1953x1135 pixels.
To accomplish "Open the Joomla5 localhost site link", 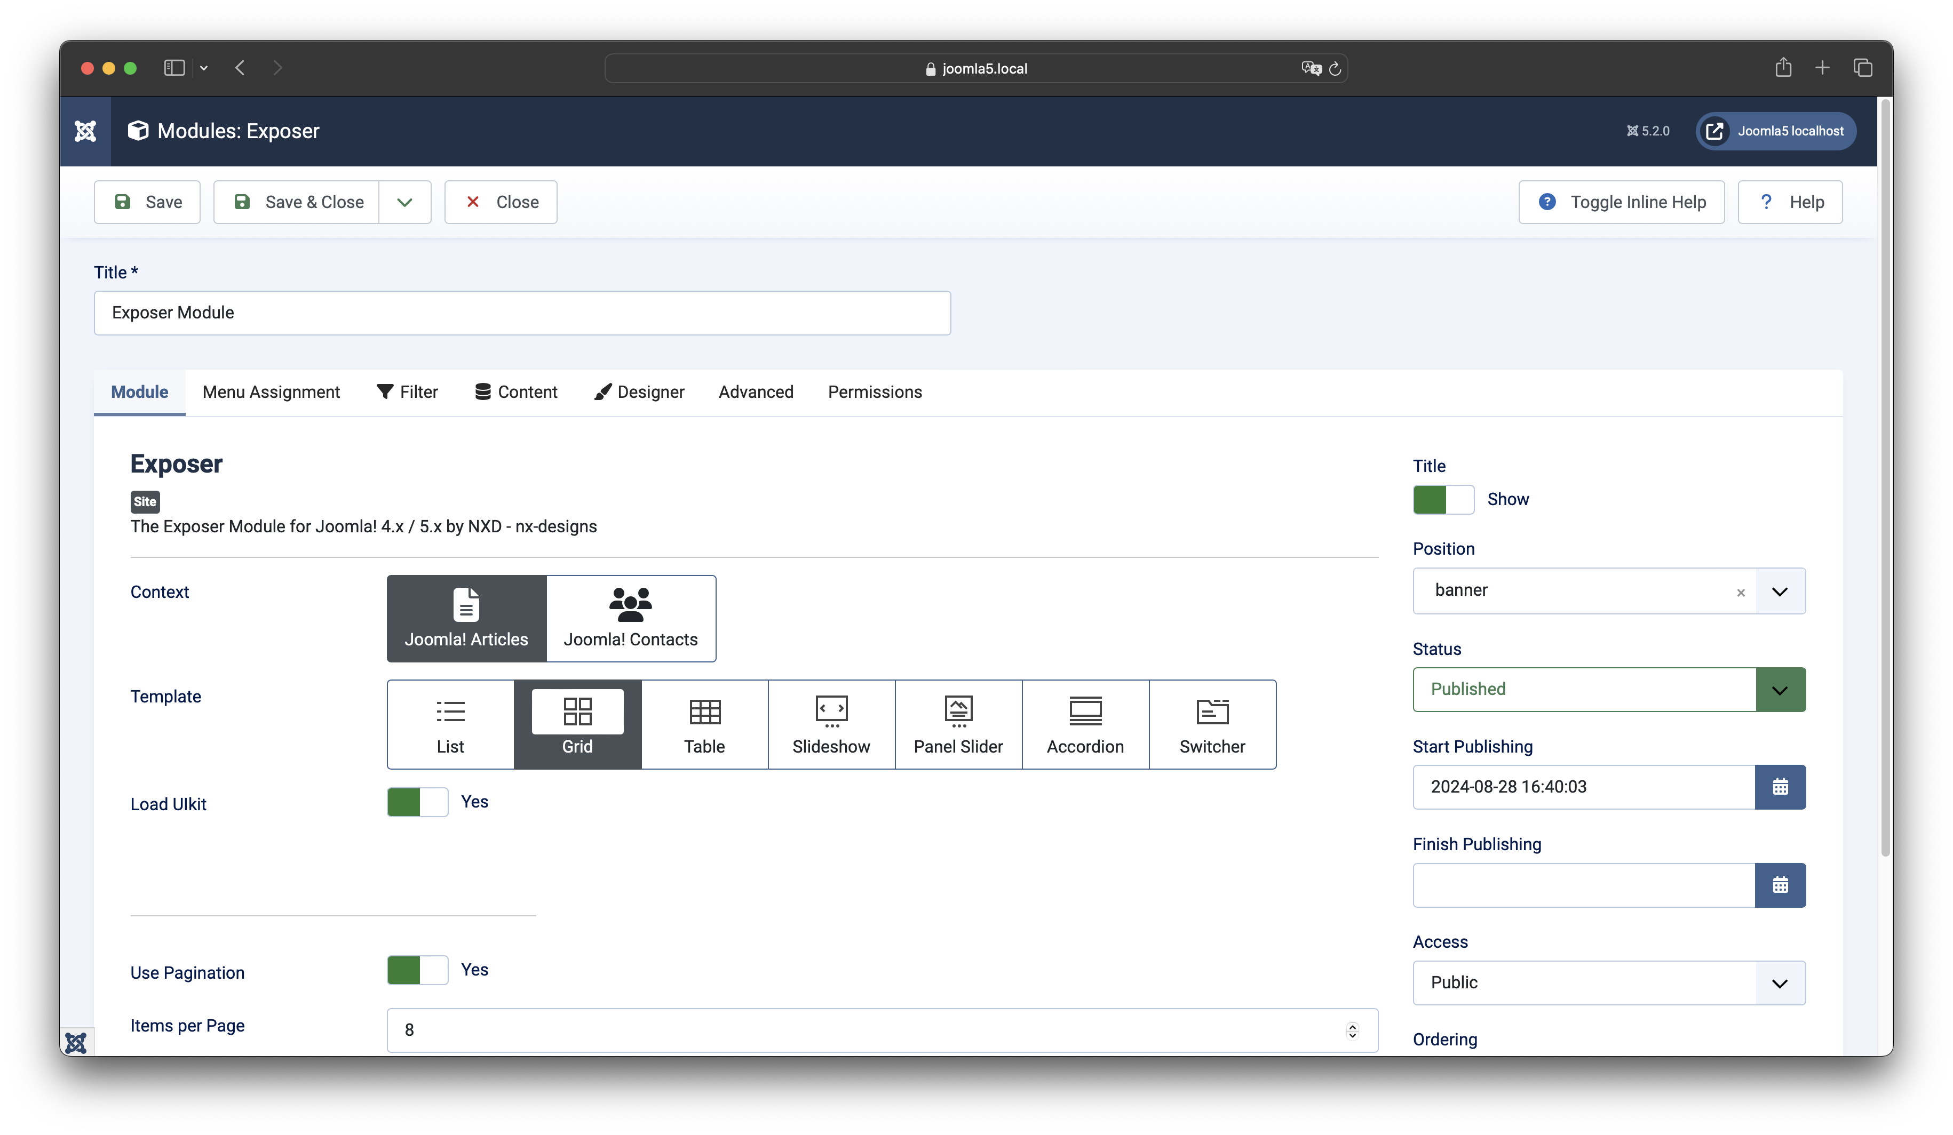I will (x=1775, y=131).
